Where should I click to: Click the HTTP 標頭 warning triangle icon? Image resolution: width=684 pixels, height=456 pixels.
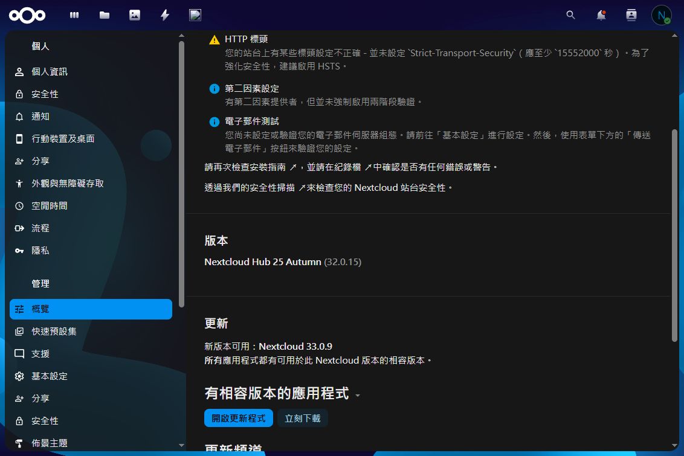tap(214, 40)
